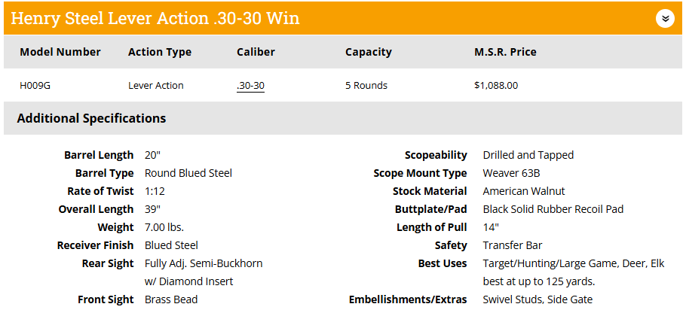Click the Caliber column header

[x=256, y=52]
